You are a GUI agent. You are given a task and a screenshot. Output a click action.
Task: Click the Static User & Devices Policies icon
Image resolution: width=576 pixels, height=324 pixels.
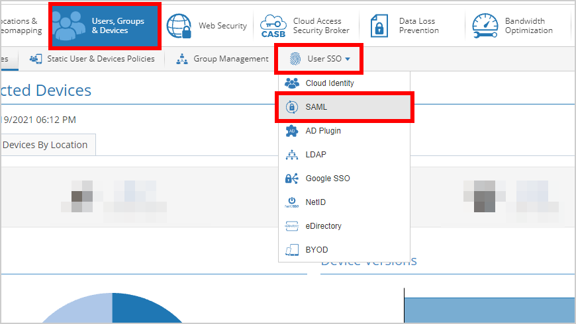pyautogui.click(x=36, y=59)
